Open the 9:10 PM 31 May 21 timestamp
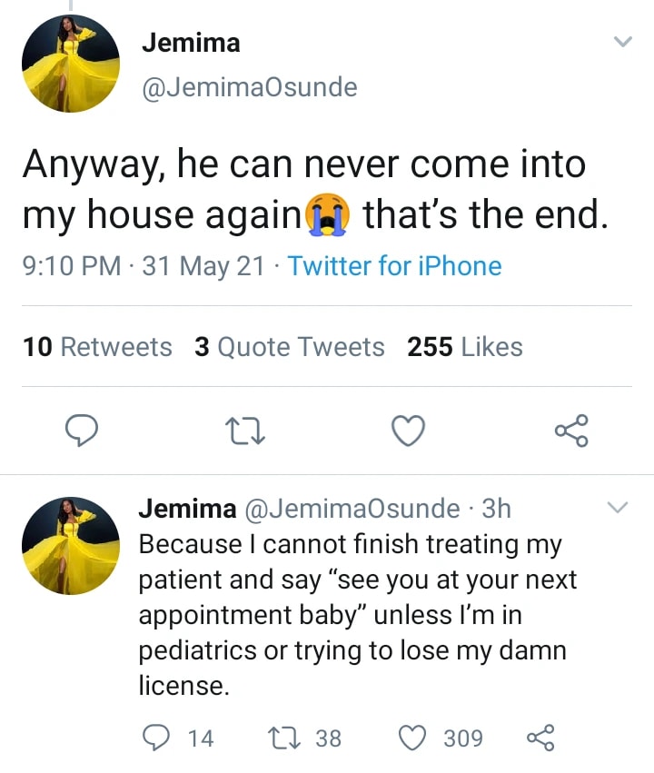Image resolution: width=654 pixels, height=773 pixels. click(x=144, y=266)
